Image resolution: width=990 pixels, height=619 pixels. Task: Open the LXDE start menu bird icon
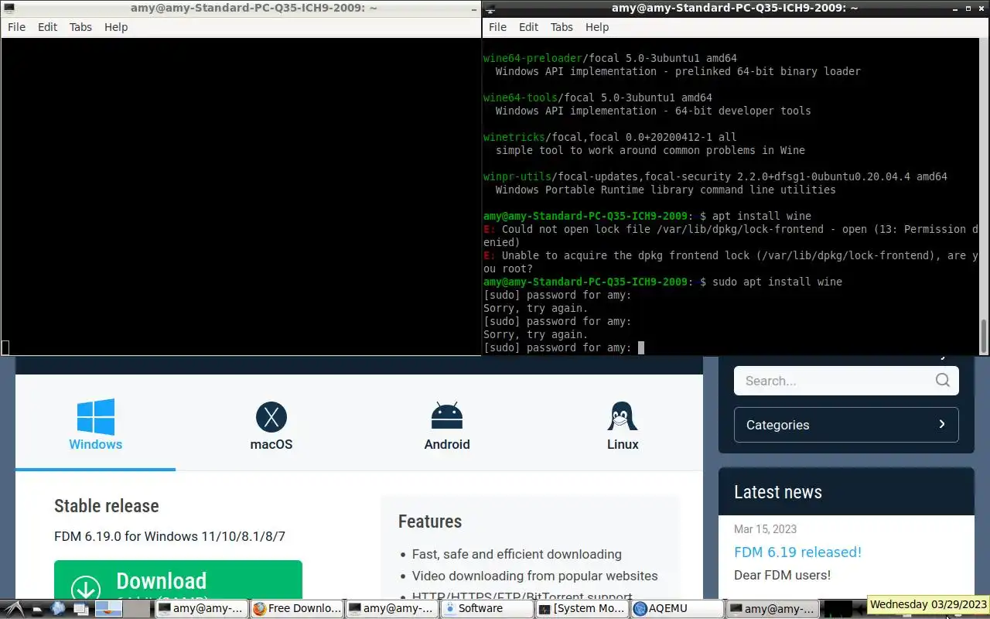pyautogui.click(x=14, y=608)
